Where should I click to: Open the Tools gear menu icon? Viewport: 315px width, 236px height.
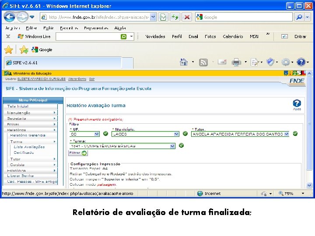[x=285, y=62]
